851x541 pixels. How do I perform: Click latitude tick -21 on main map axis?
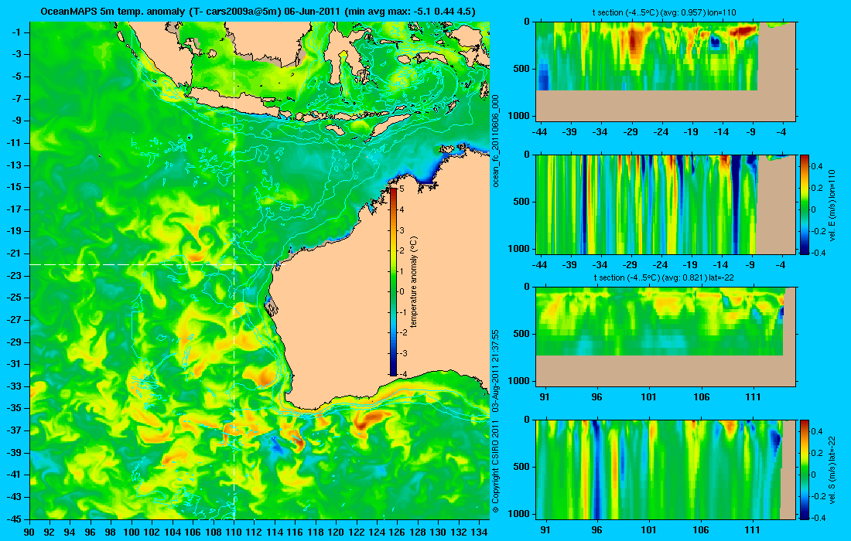pos(13,253)
